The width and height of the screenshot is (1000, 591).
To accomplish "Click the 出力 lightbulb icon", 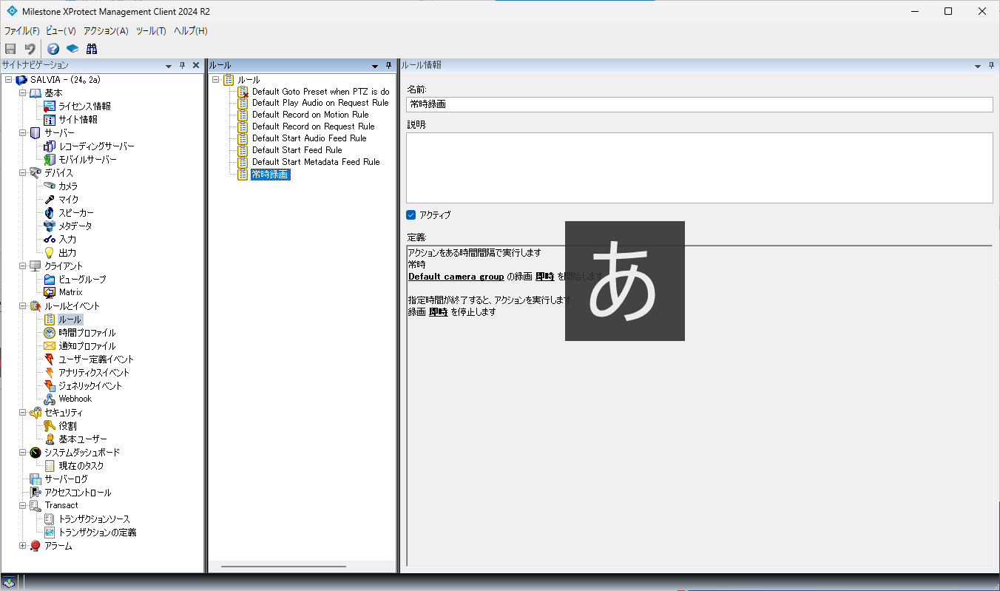I will coord(50,253).
